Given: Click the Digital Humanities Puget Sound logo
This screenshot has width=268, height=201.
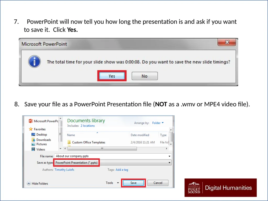Looking at the screenshot, I should pyautogui.click(x=220, y=188).
